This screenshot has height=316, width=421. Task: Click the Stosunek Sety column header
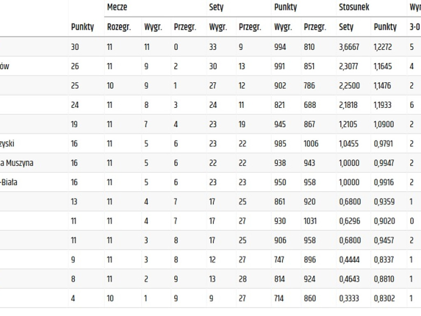point(346,27)
